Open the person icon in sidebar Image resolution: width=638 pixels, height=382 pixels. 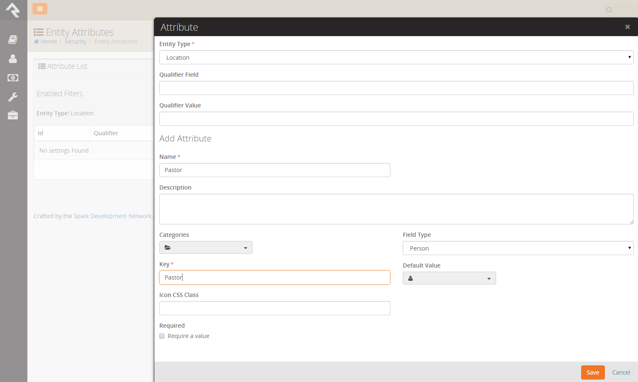point(13,59)
